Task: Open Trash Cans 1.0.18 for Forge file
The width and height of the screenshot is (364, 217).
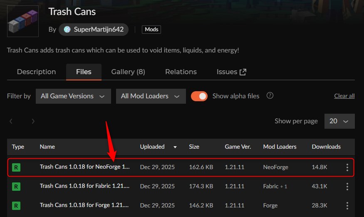Action: click(x=84, y=205)
